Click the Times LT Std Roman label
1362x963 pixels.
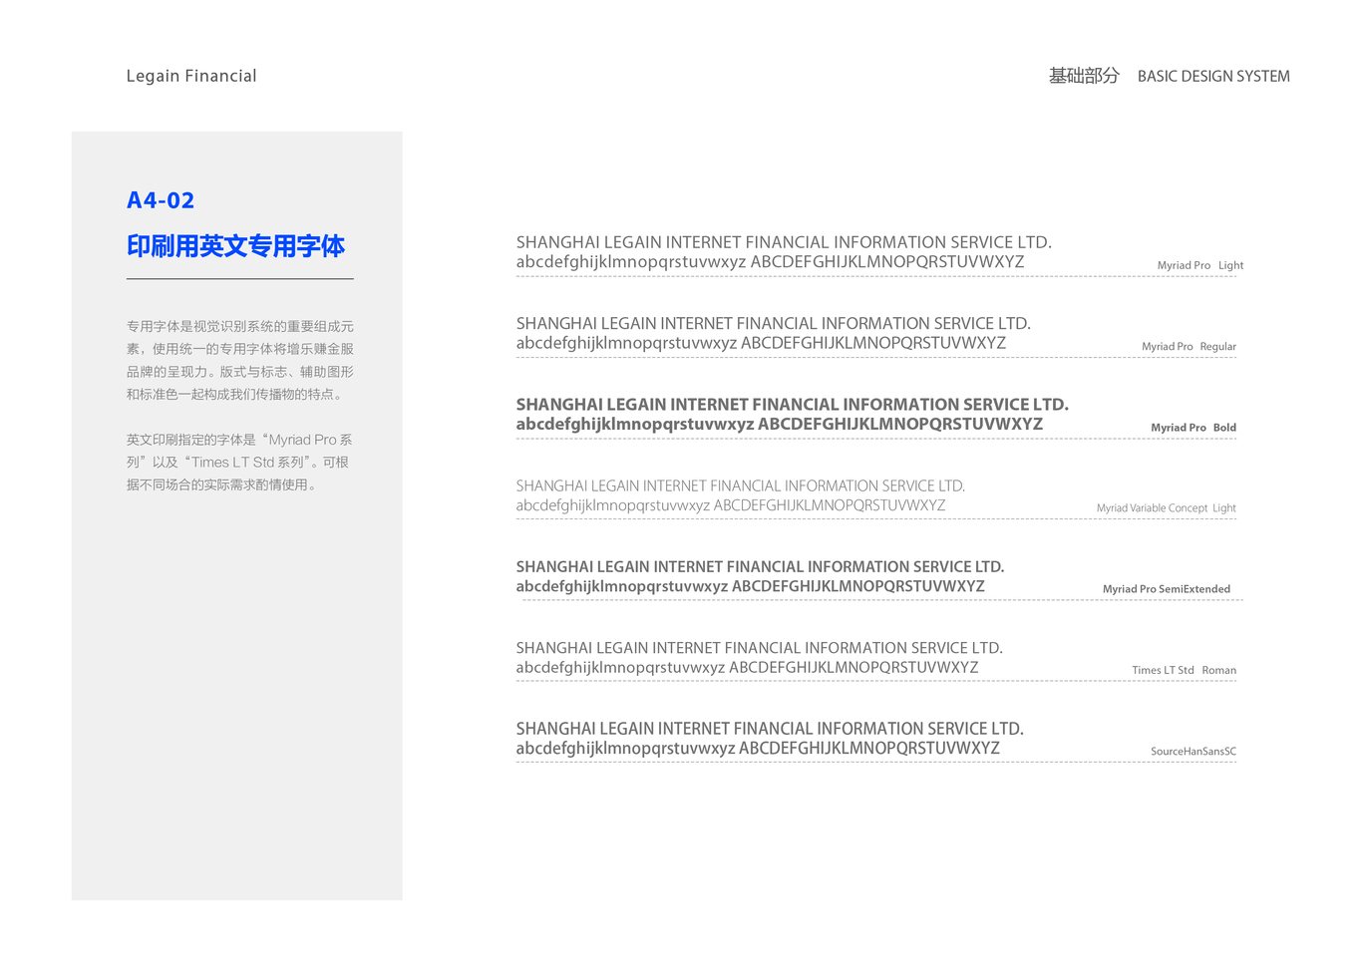1185,670
